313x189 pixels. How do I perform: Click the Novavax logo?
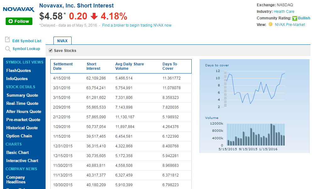19,9
